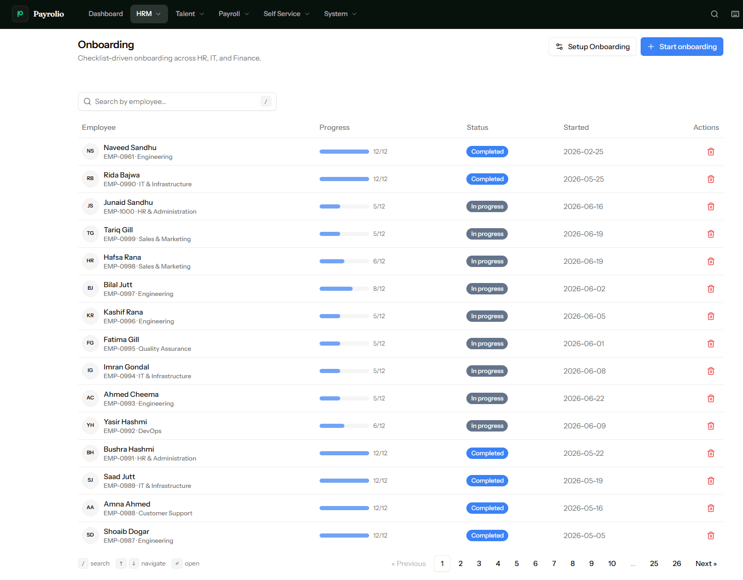The width and height of the screenshot is (743, 580).
Task: Click trash icon for Hafsa Rana
Action: pyautogui.click(x=710, y=261)
